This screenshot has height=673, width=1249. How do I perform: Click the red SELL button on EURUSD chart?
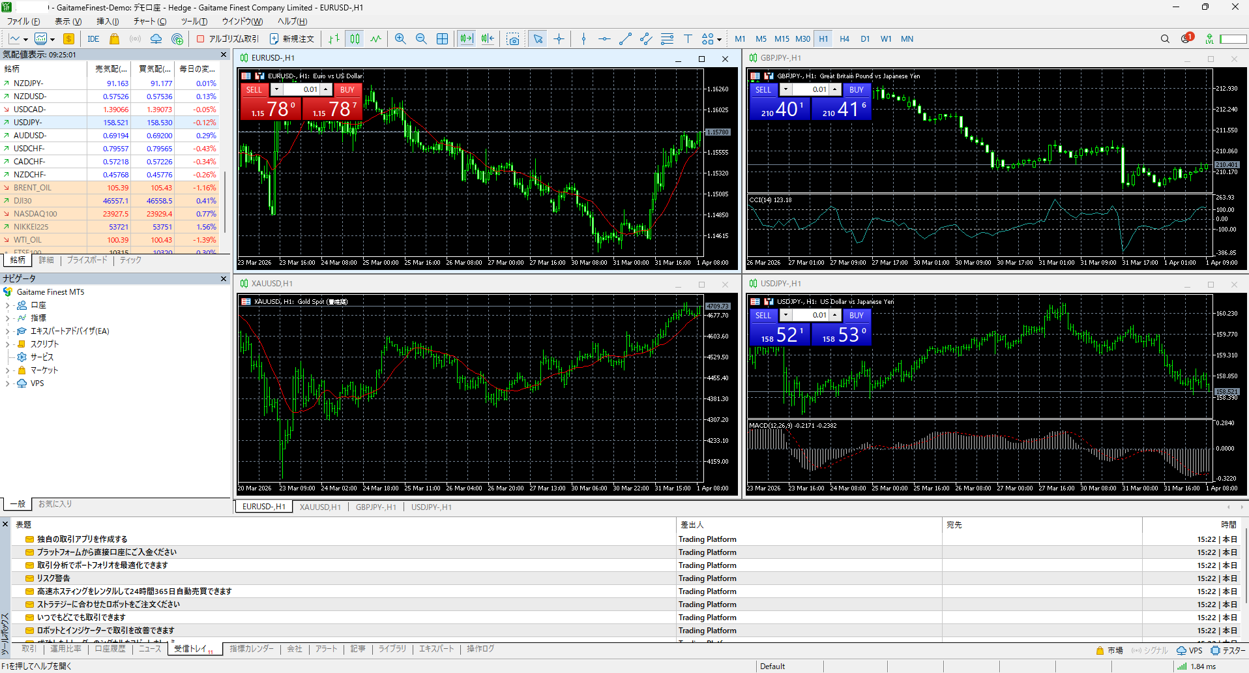254,90
